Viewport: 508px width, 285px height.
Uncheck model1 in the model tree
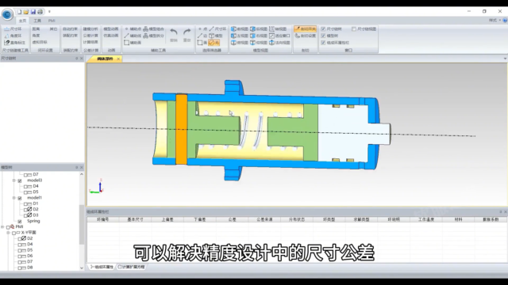tap(20, 198)
